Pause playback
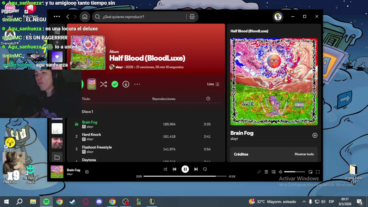Viewport: 368px width, 207px height. click(185, 169)
